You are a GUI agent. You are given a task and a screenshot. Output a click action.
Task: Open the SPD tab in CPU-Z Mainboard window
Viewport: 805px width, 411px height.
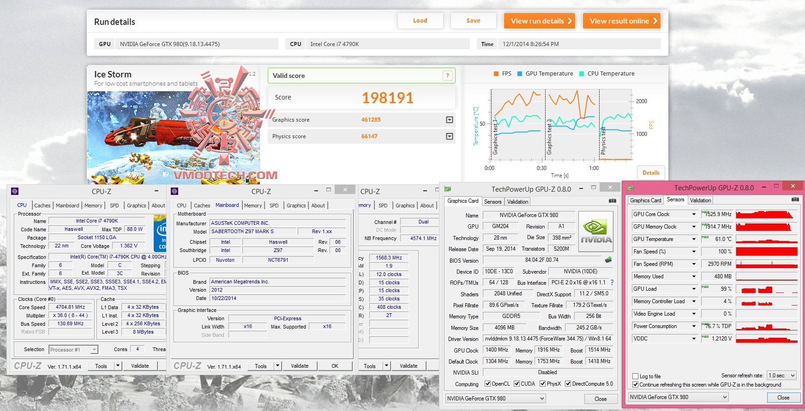274,205
